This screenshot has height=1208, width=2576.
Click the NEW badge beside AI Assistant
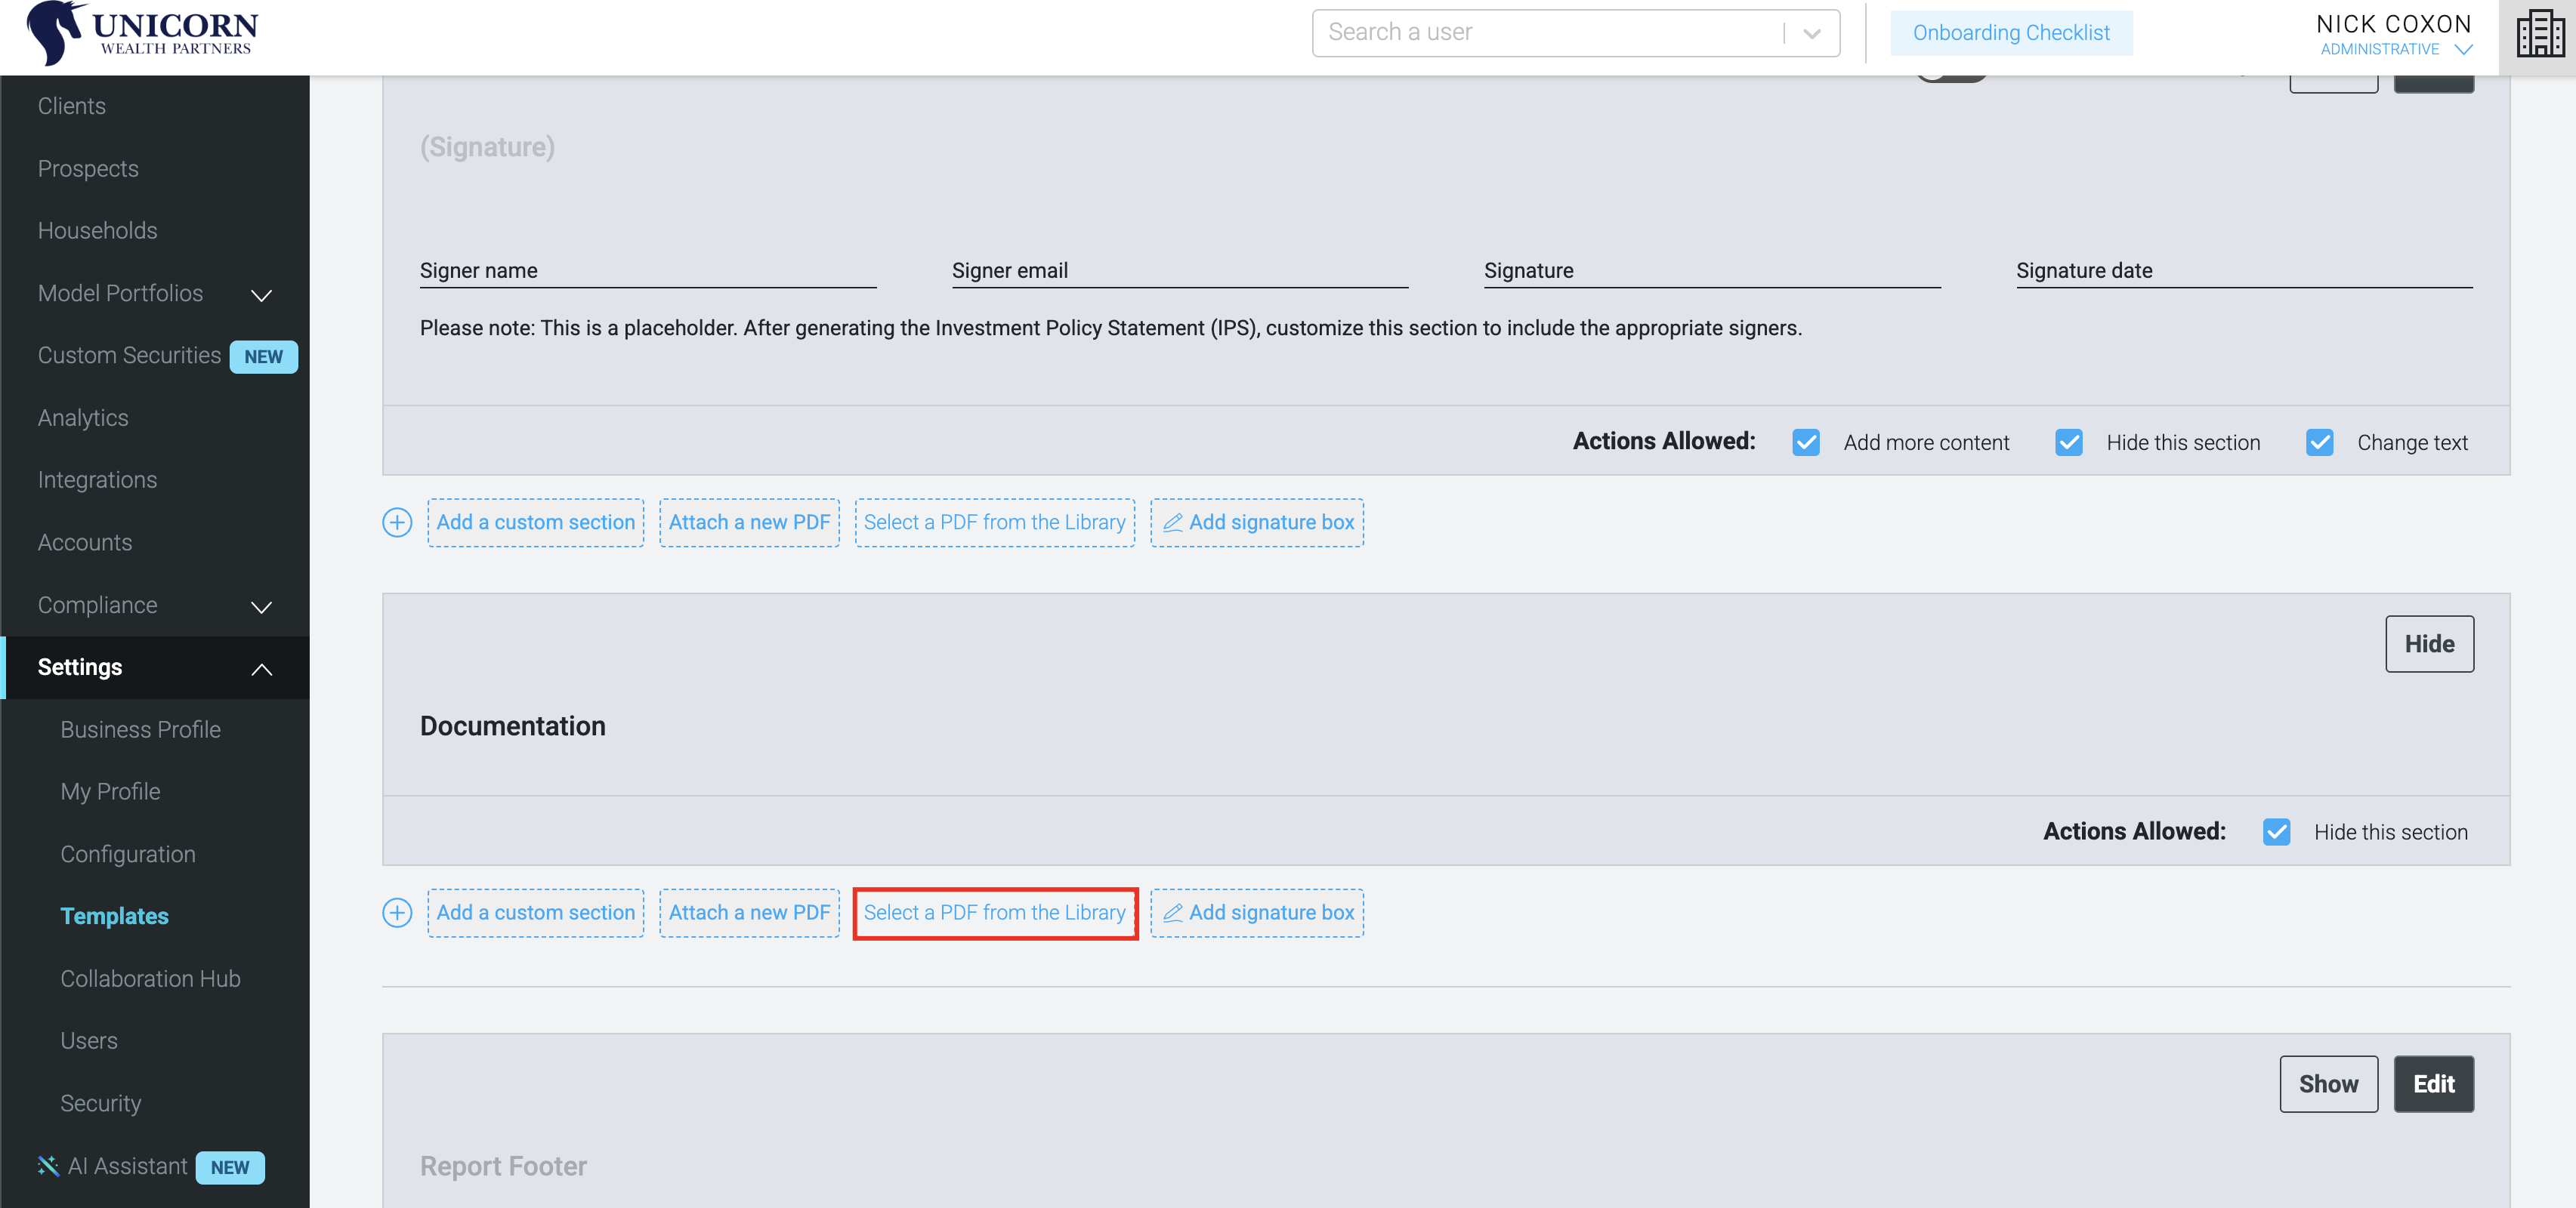[x=230, y=1167]
